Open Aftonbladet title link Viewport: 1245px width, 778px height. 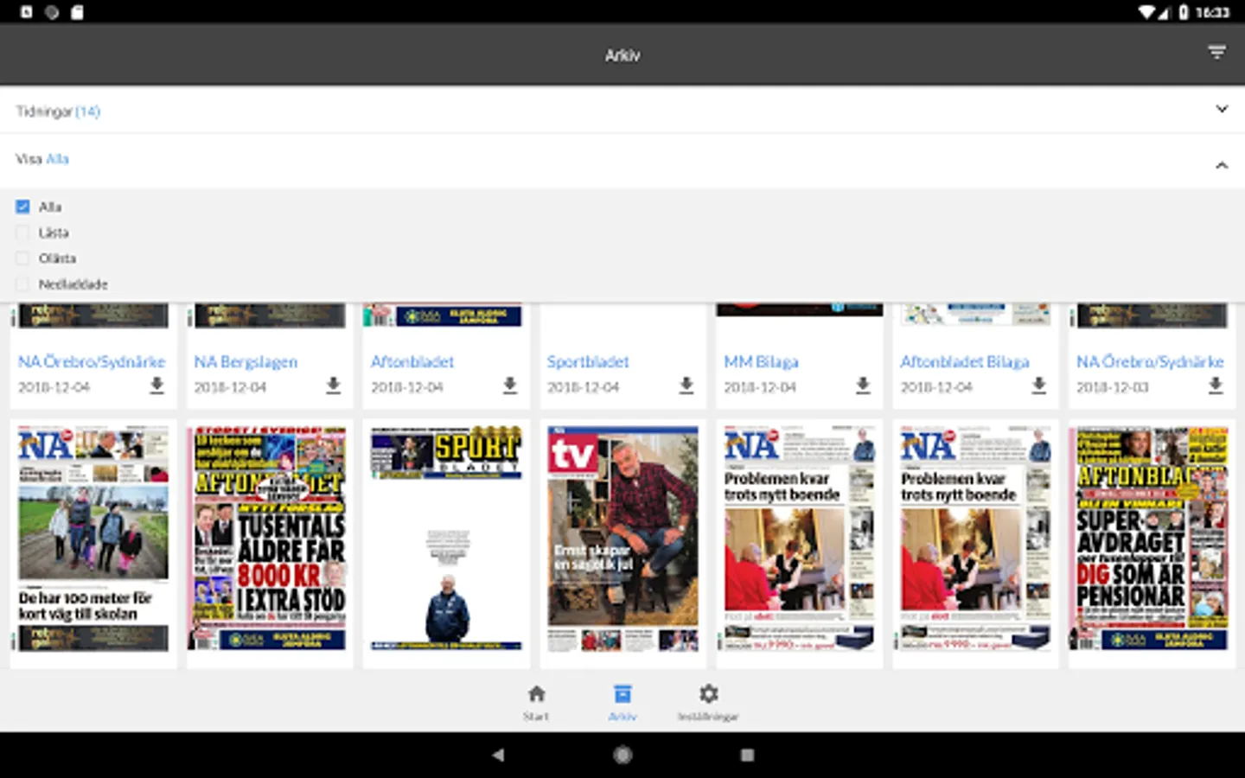[x=412, y=361]
